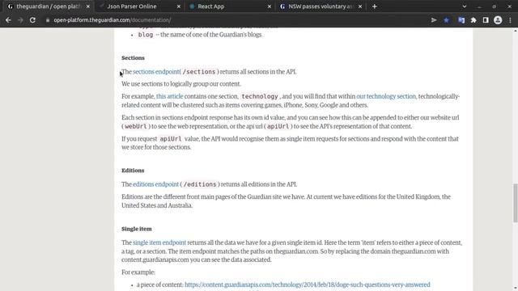
Task: Close the React App tab
Action: coord(270,6)
